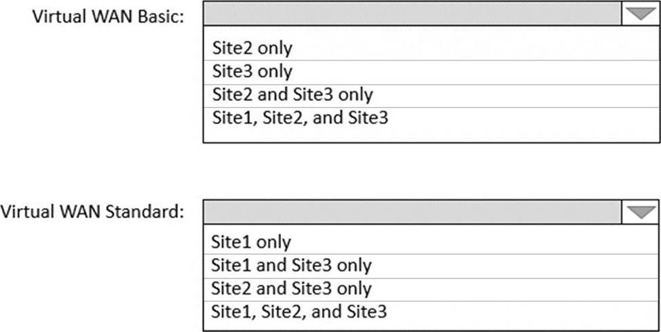
Task: Choose "Site3 only" under Virtual WAN Basic
Action: [252, 72]
